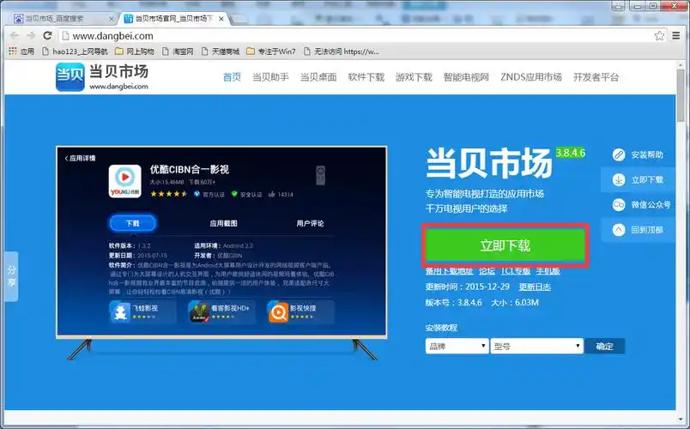Open the 无法访问 https bookmark
Screen dimensions: 690x429
[341, 51]
